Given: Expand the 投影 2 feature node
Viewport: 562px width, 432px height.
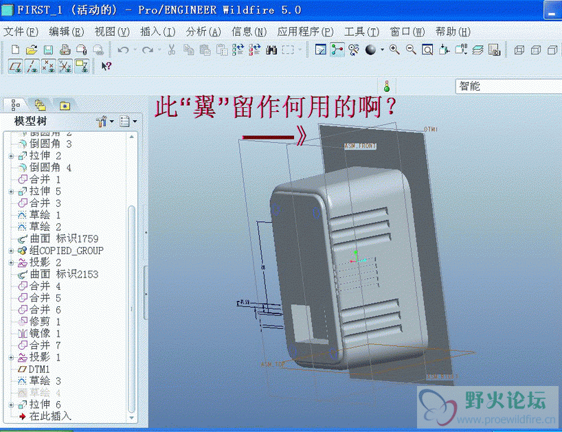Looking at the screenshot, I should [x=11, y=262].
